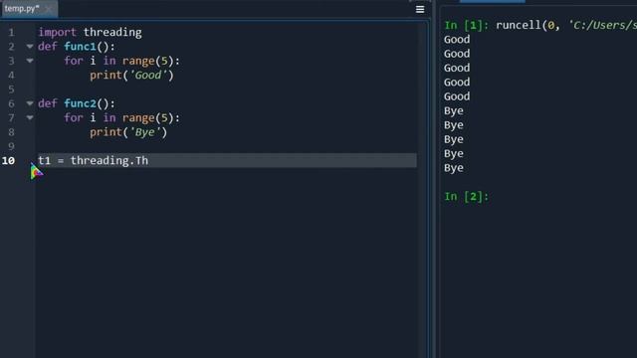
Task: Click the first 'Good' console output line
Action: point(457,40)
